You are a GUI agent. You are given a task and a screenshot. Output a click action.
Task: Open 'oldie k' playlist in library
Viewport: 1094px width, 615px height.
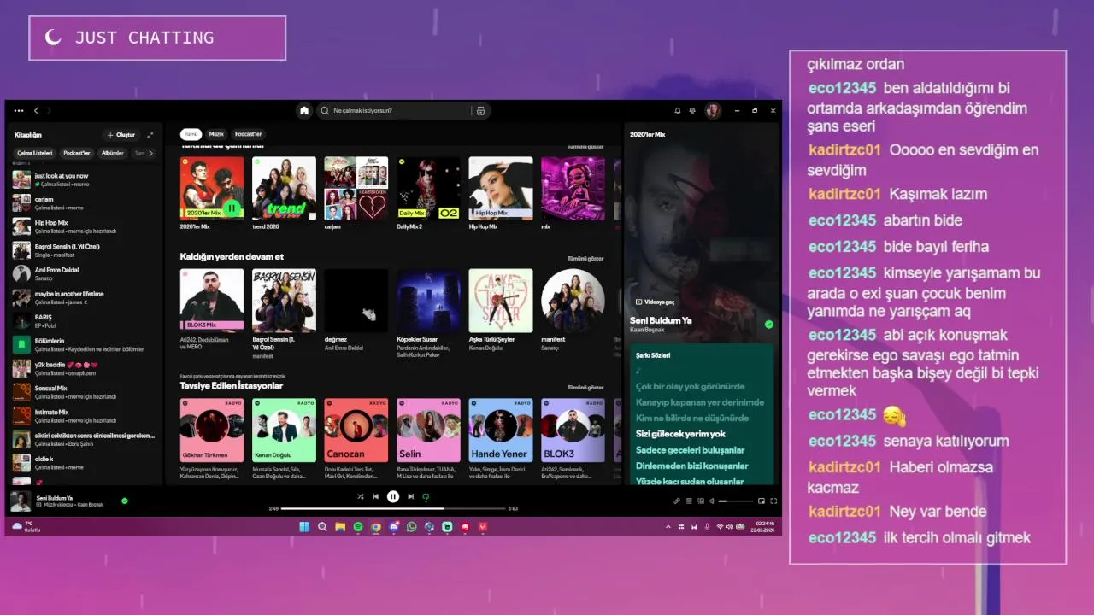pyautogui.click(x=84, y=463)
